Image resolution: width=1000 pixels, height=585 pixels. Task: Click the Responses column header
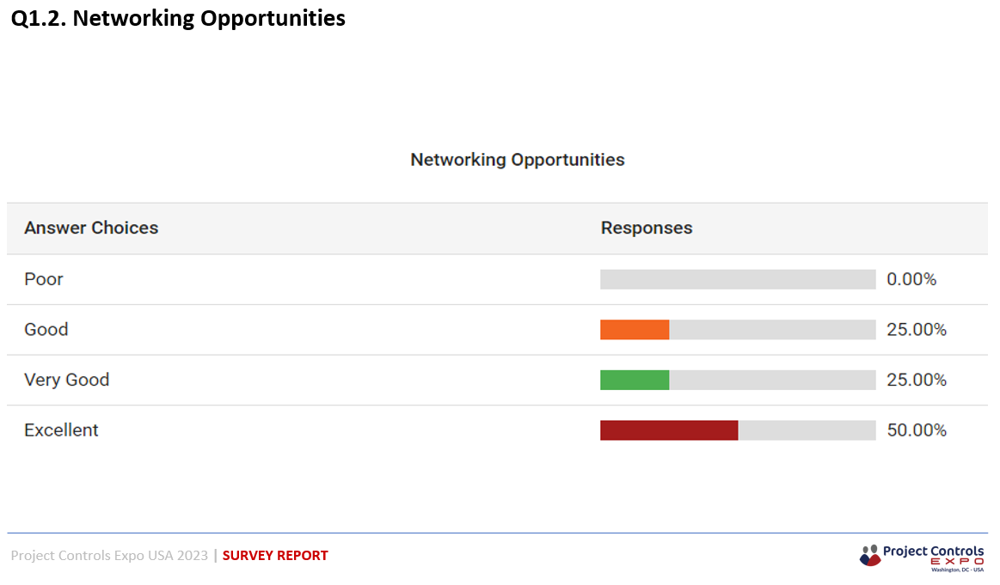(646, 228)
